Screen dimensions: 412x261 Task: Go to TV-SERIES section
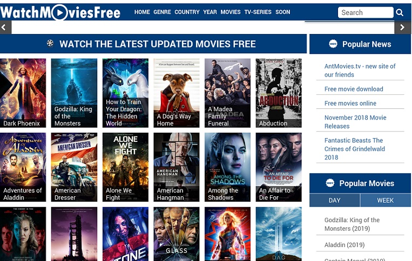[258, 12]
